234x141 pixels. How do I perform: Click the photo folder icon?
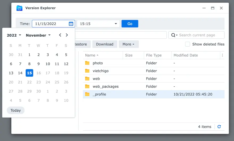87,63
